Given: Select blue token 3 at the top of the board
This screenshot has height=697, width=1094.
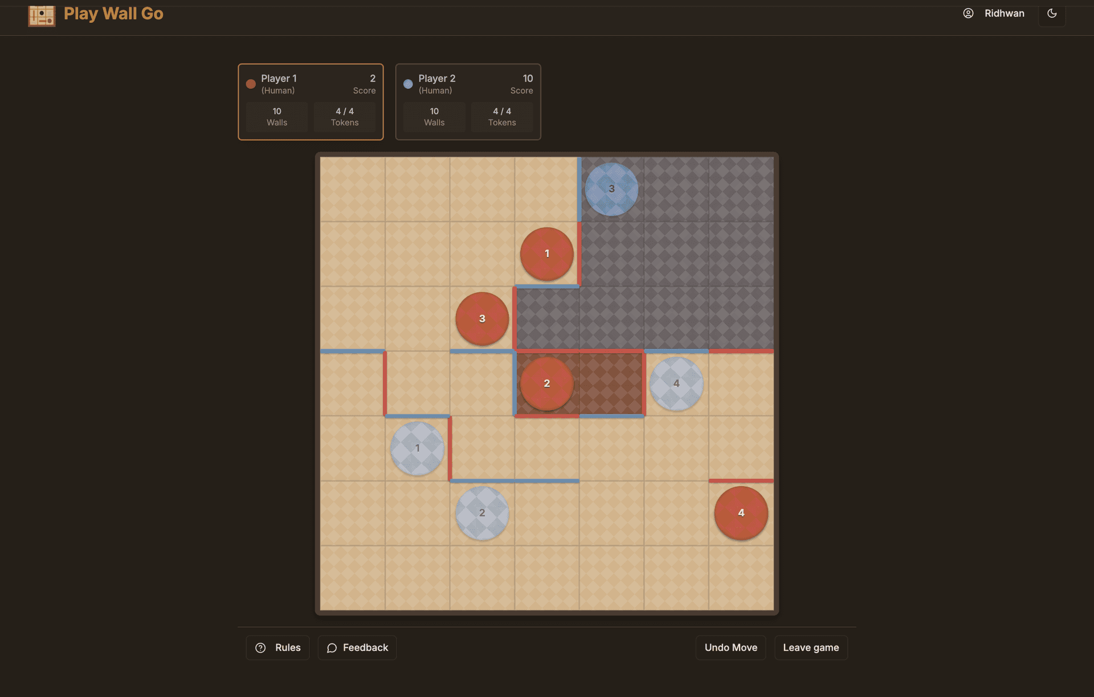Looking at the screenshot, I should [611, 188].
